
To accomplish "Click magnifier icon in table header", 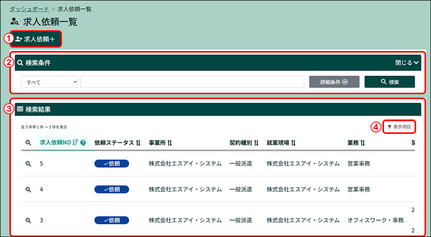I will (28, 143).
